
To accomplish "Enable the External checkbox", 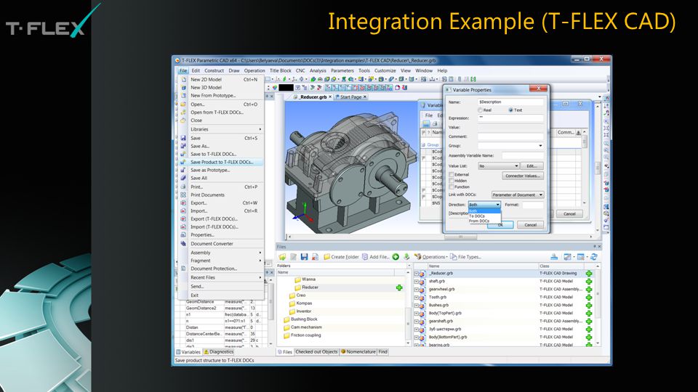I will pyautogui.click(x=452, y=175).
